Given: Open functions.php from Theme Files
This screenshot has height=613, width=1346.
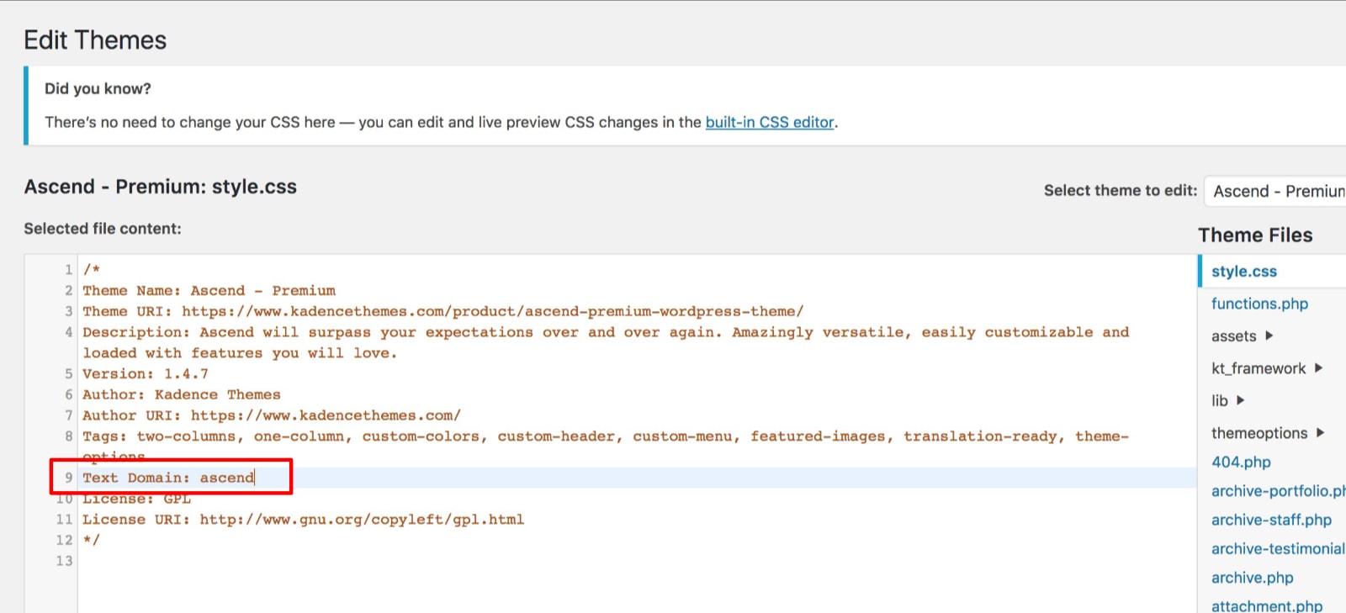Looking at the screenshot, I should tap(1259, 304).
